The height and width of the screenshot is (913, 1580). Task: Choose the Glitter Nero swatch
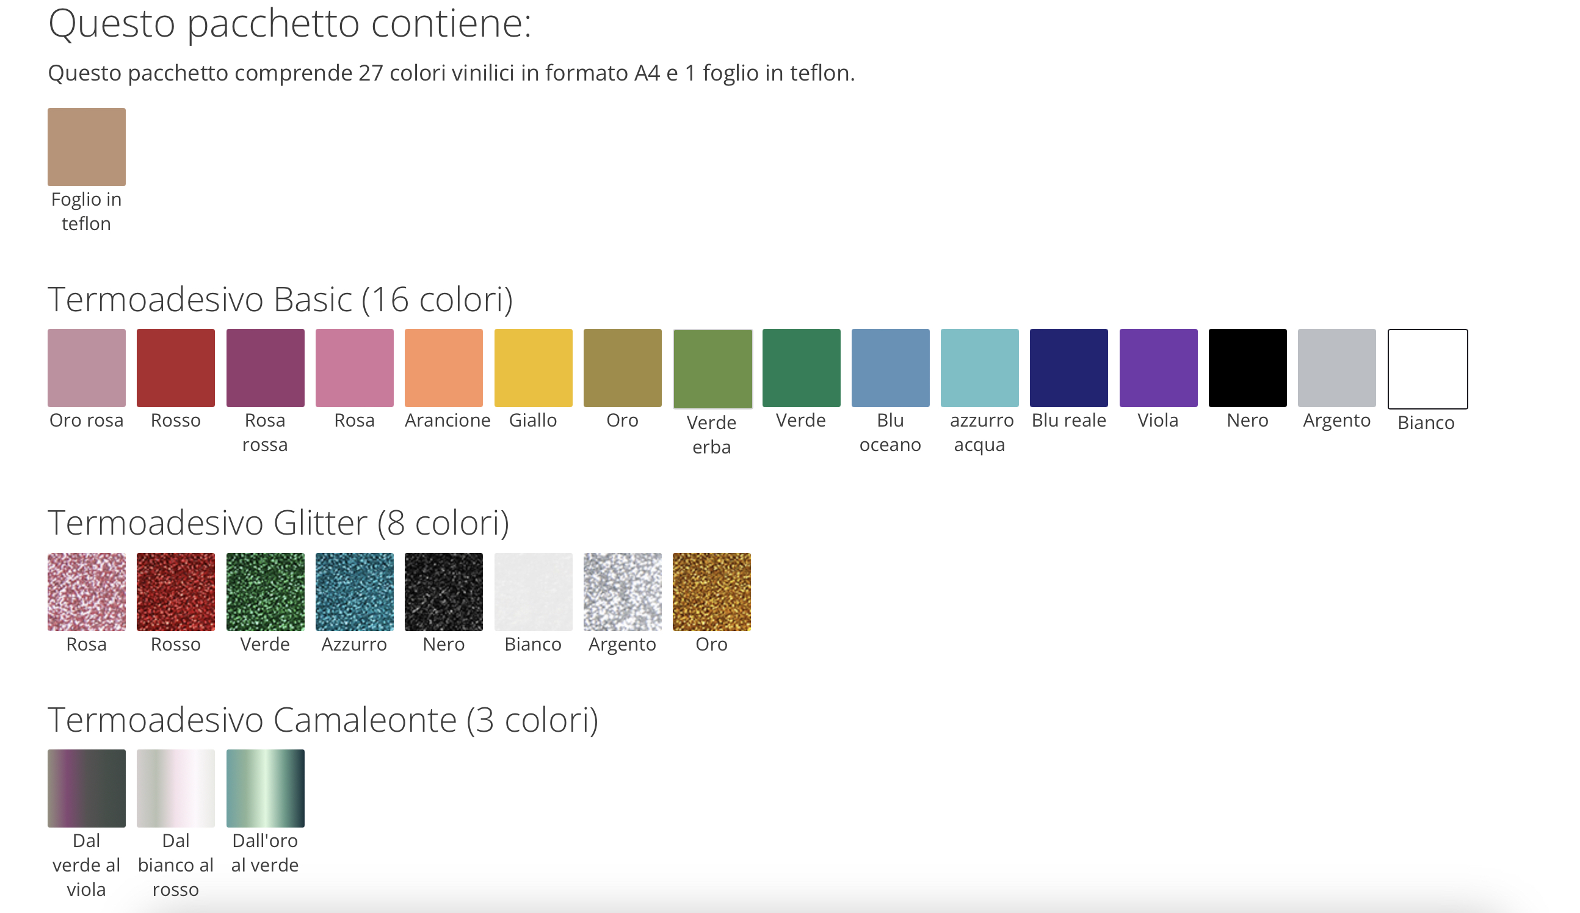pyautogui.click(x=444, y=591)
